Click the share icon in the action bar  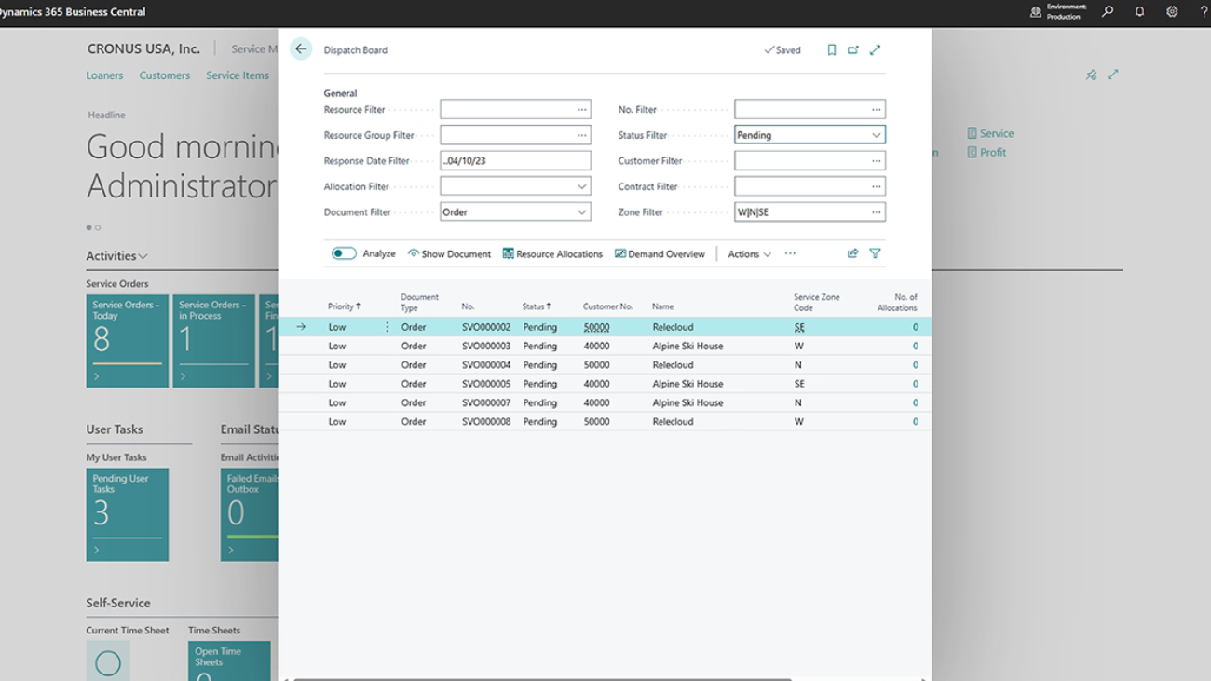point(852,253)
